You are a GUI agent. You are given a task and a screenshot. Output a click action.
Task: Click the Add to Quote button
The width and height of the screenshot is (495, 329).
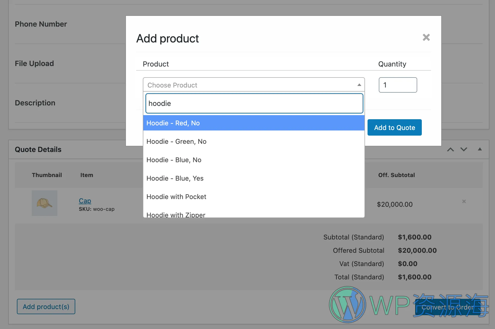coord(394,127)
